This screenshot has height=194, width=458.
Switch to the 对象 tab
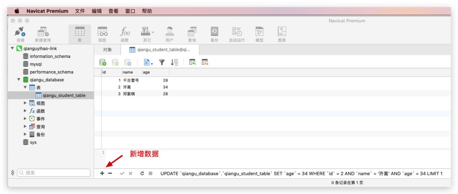(107, 49)
